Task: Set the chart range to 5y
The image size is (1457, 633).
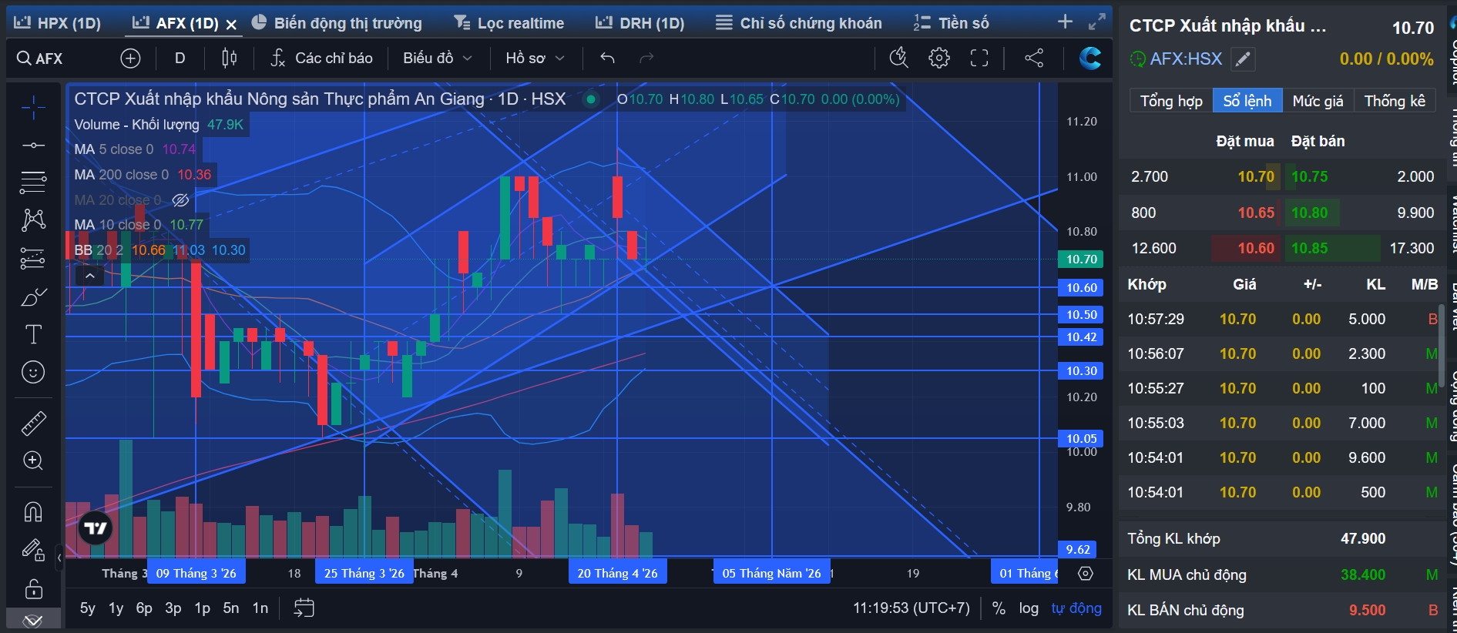Action: (88, 608)
